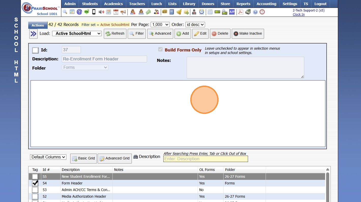Tag the Admin ACH/CC Terms row
Screen dimensions: 361x202
[35, 190]
